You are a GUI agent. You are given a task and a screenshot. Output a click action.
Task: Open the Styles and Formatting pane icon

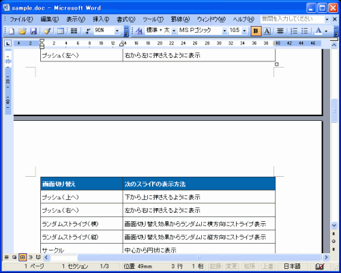click(139, 31)
